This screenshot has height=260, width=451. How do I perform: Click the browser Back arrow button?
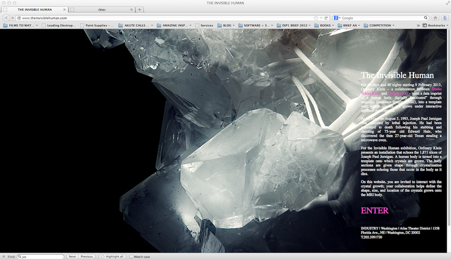coord(6,18)
